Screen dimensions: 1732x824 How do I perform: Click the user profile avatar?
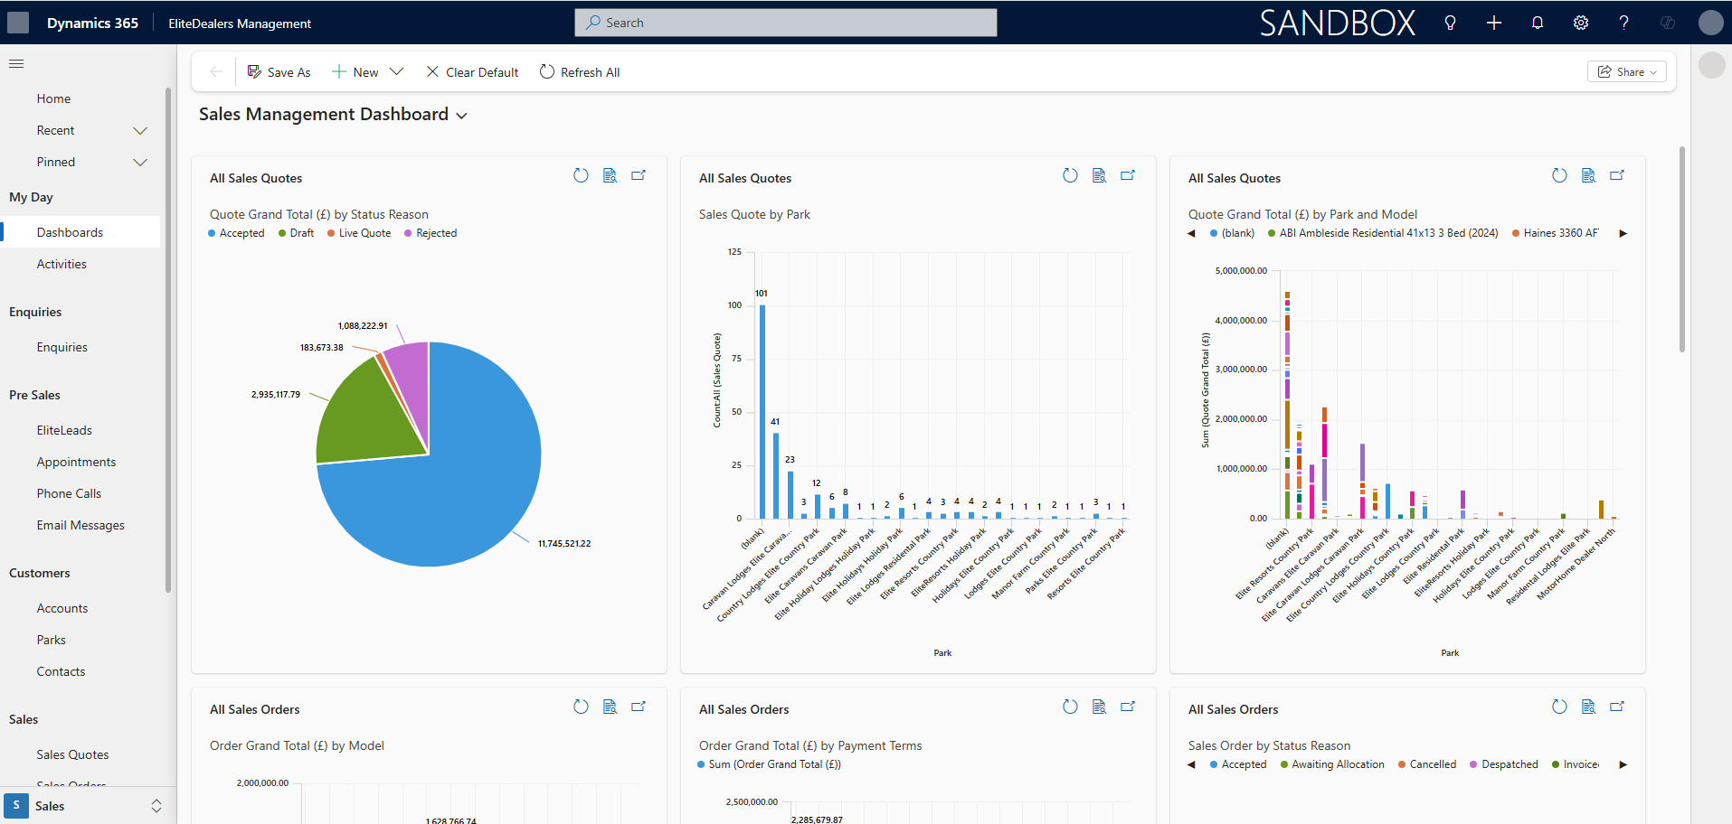[x=1710, y=23]
